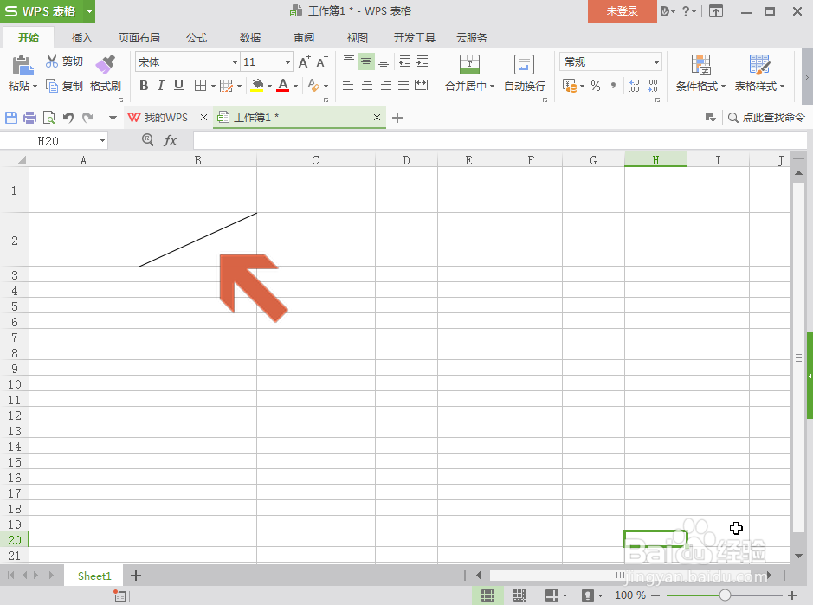Toggle bottom vertical alignment

pos(384,61)
